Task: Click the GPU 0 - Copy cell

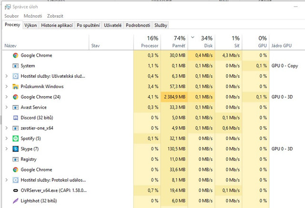Action: click(x=285, y=66)
